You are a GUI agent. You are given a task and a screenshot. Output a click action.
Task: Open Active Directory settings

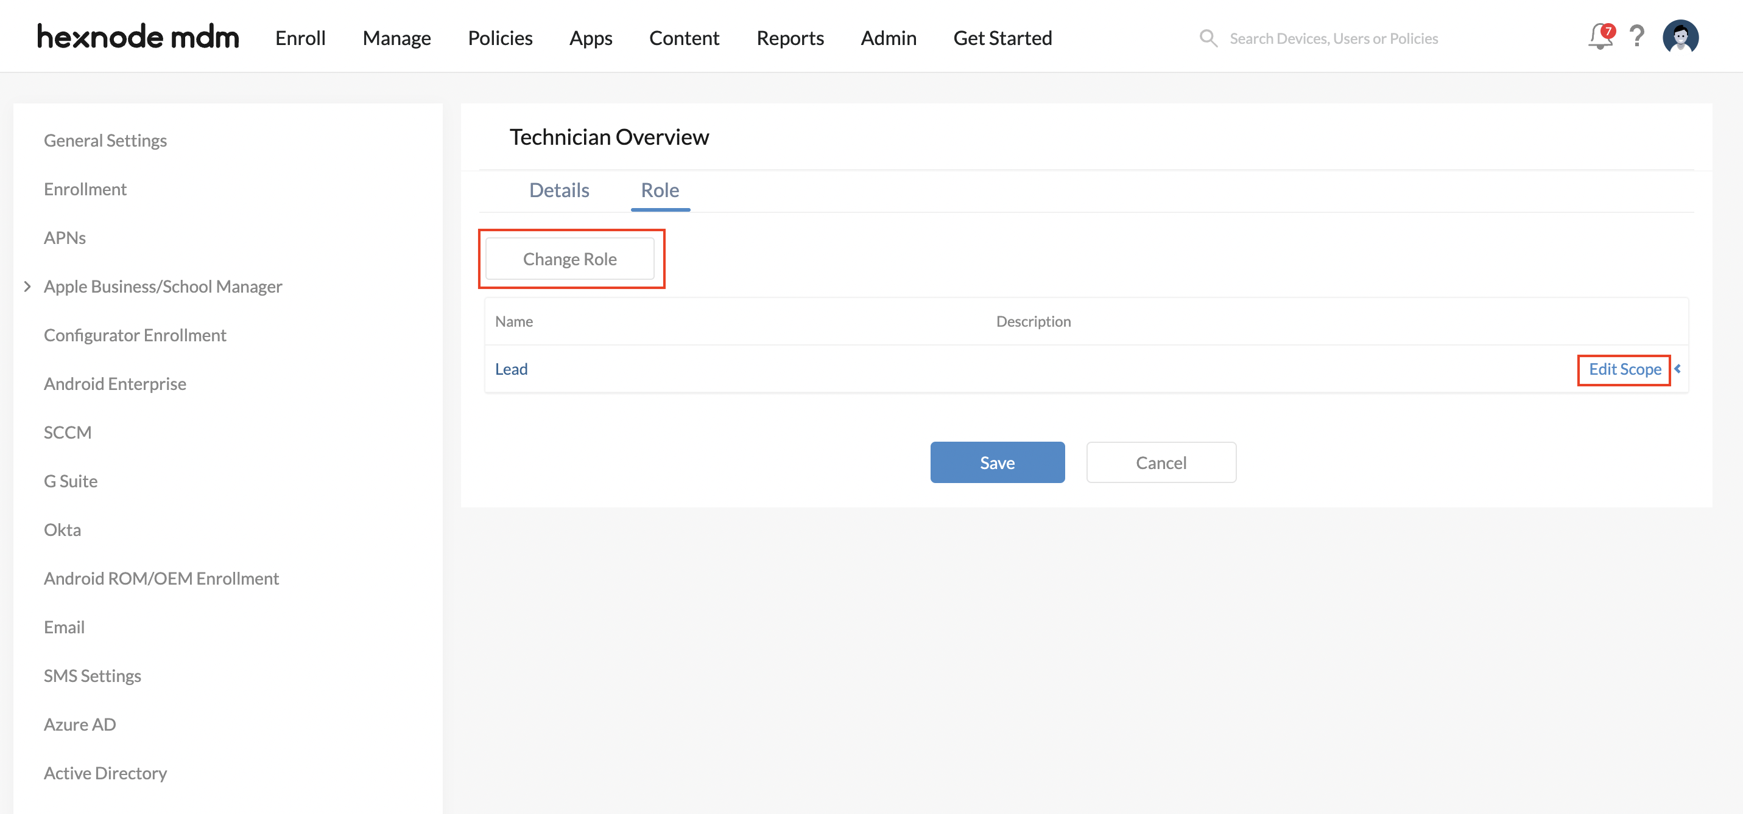[x=105, y=773]
